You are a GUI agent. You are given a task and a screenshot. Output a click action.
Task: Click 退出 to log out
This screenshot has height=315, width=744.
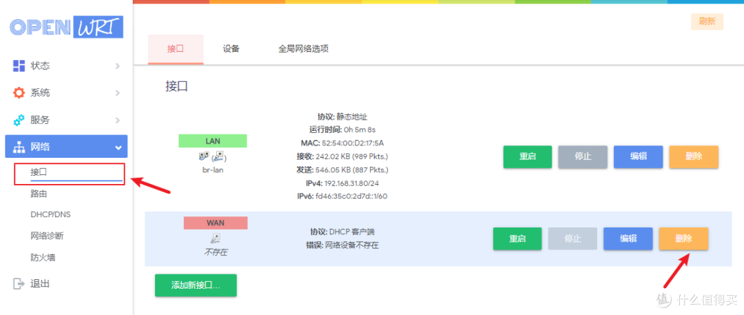(40, 284)
